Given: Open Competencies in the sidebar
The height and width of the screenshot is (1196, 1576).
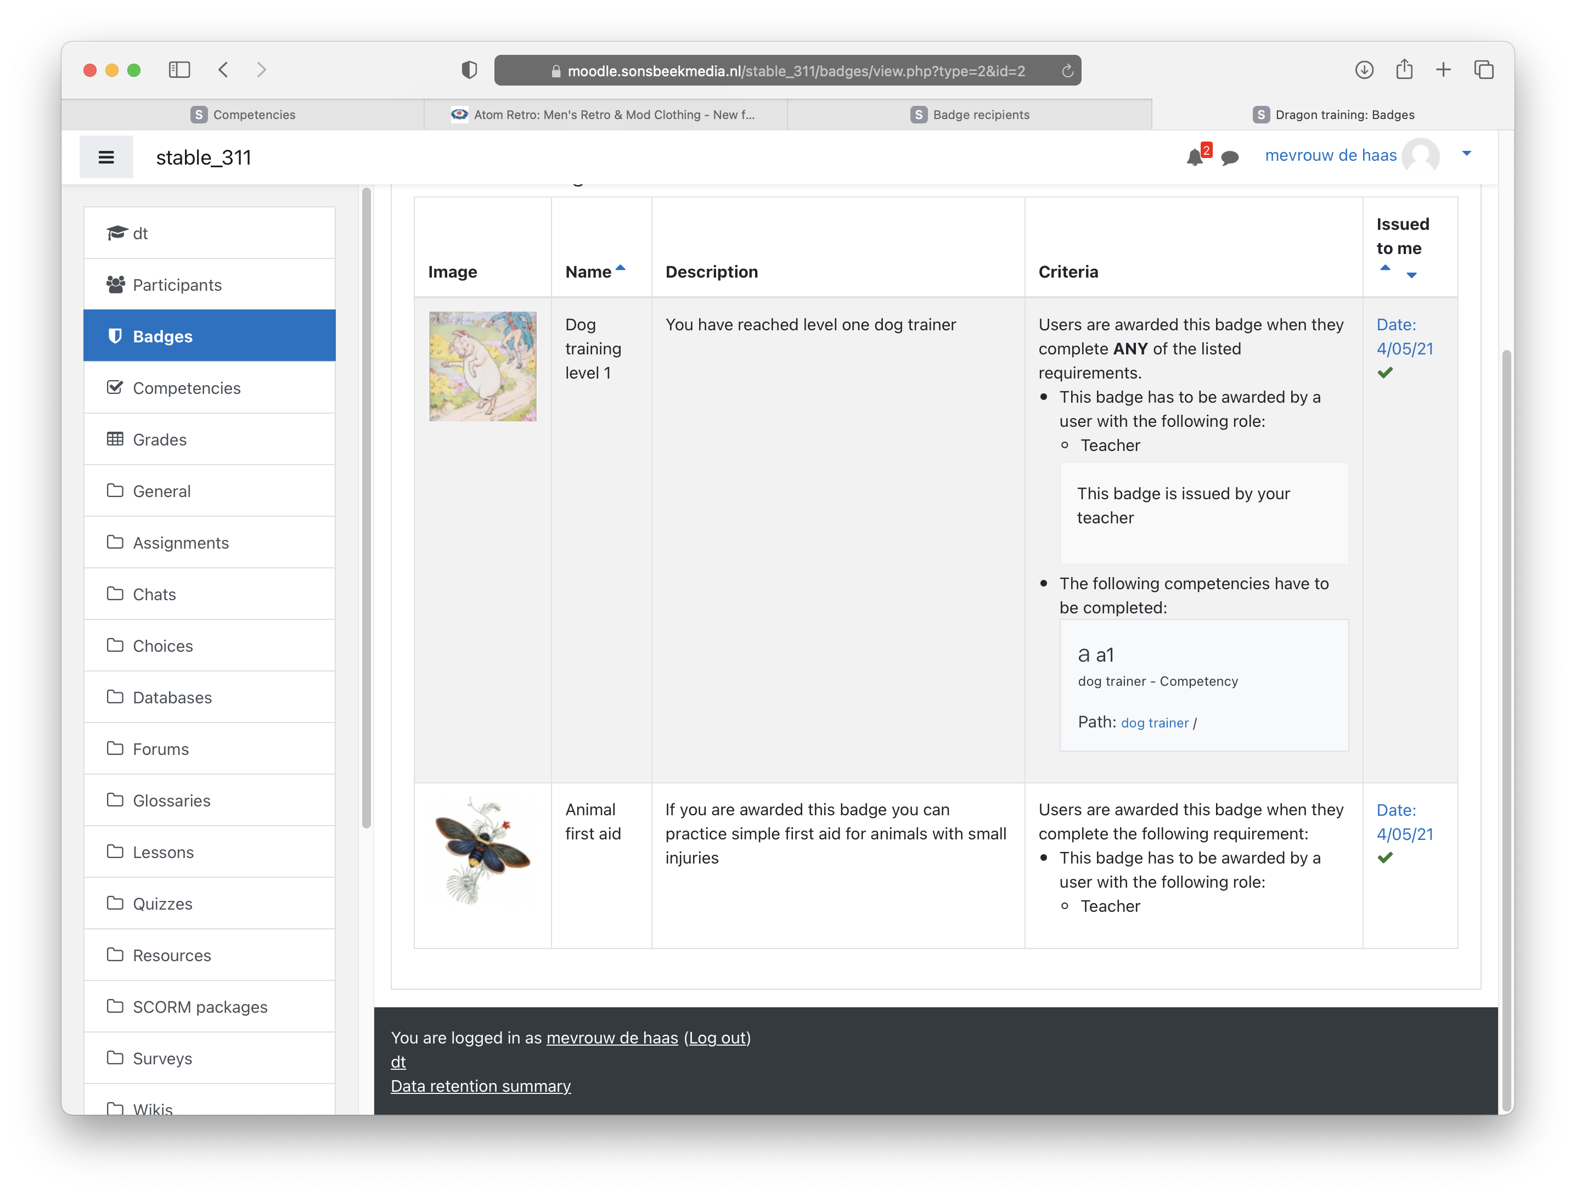Looking at the screenshot, I should (x=210, y=388).
